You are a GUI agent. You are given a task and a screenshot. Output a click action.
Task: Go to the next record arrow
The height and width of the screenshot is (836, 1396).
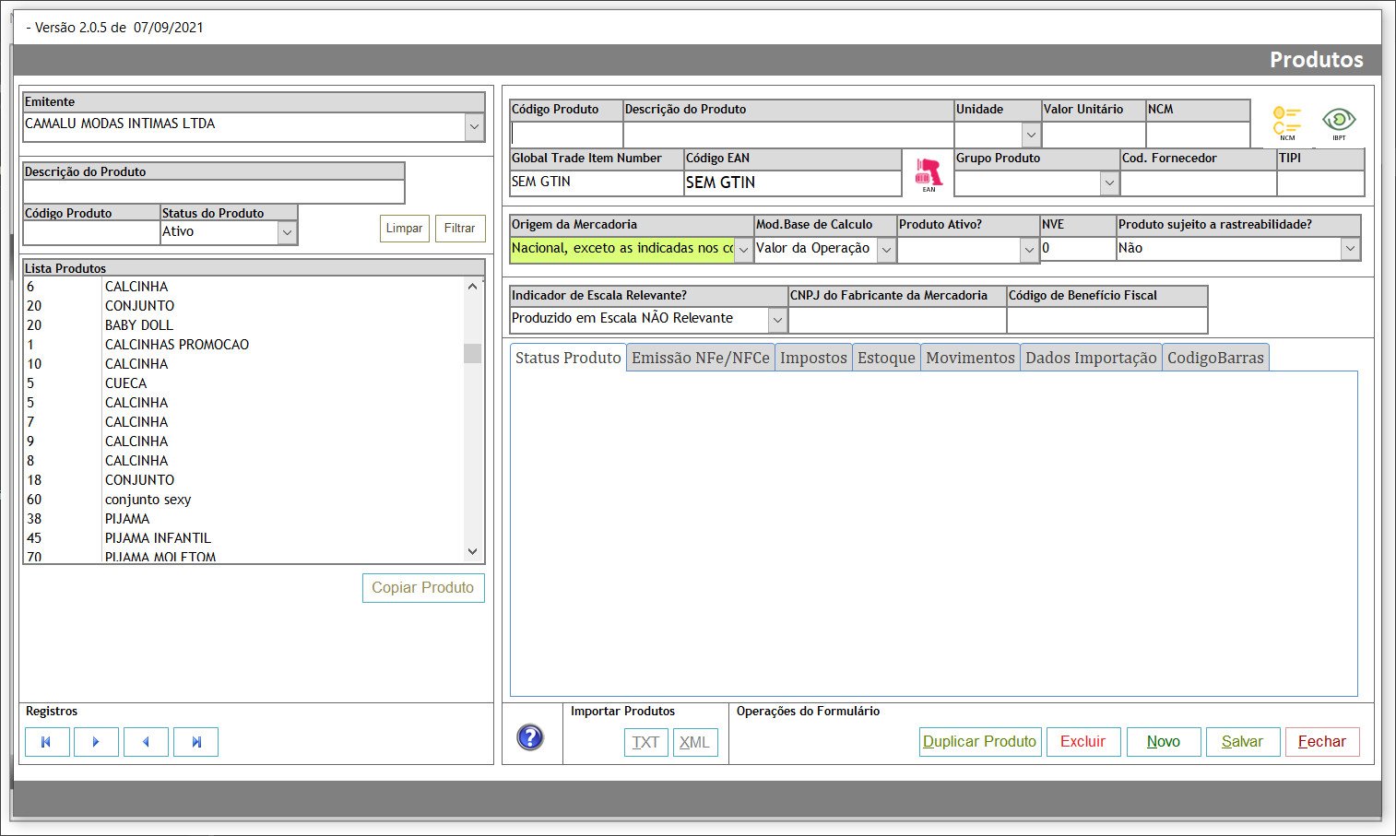pyautogui.click(x=96, y=742)
